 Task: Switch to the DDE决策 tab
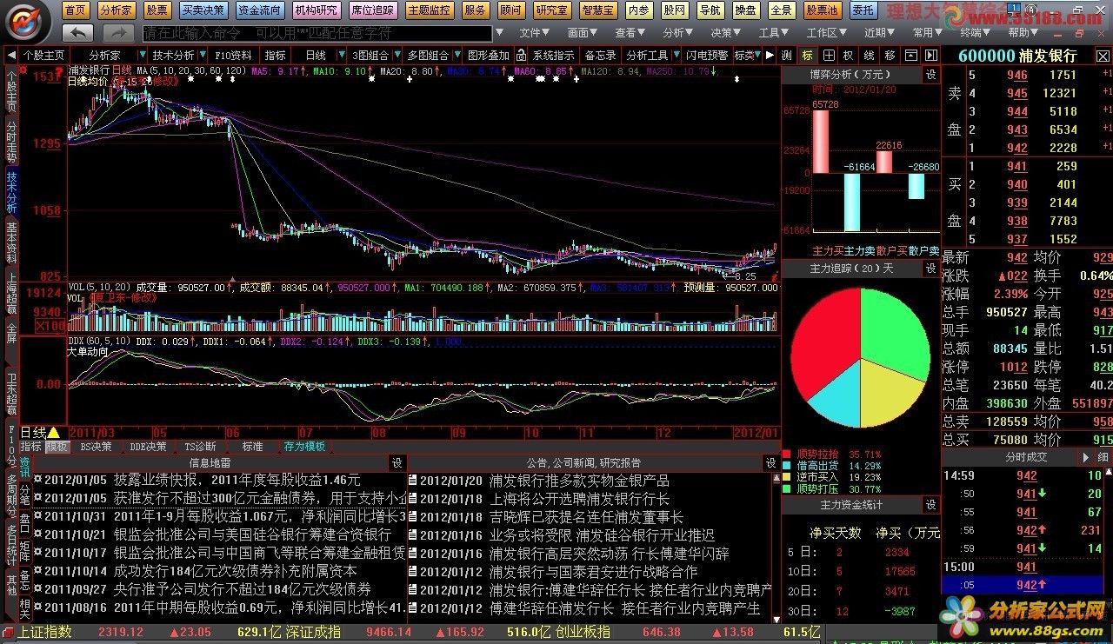pos(148,447)
